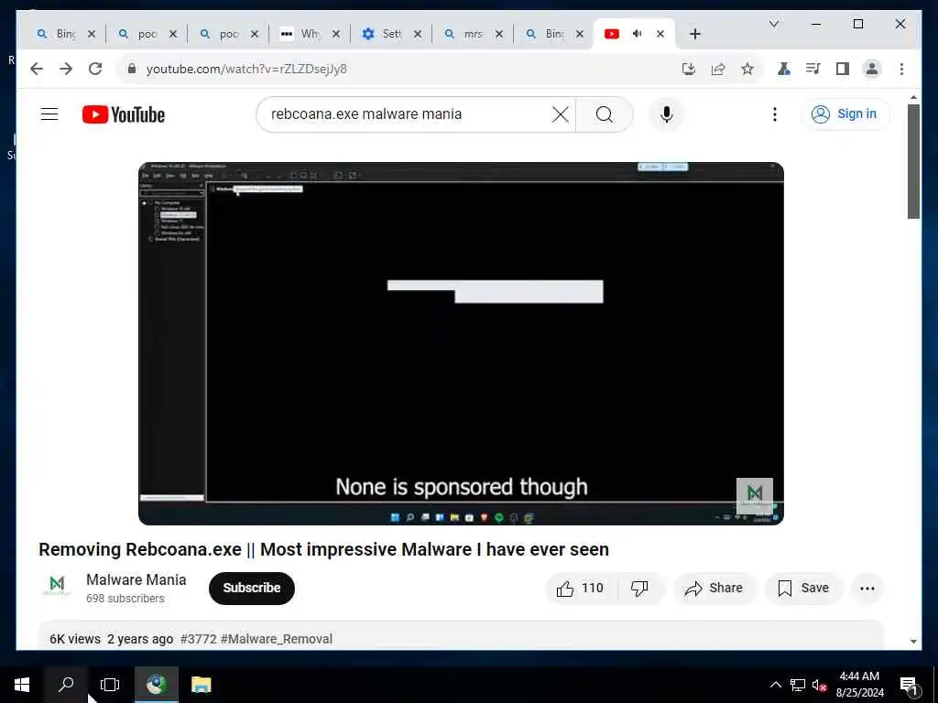Image resolution: width=938 pixels, height=703 pixels.
Task: Subscribe to Malware Mania
Action: [251, 589]
